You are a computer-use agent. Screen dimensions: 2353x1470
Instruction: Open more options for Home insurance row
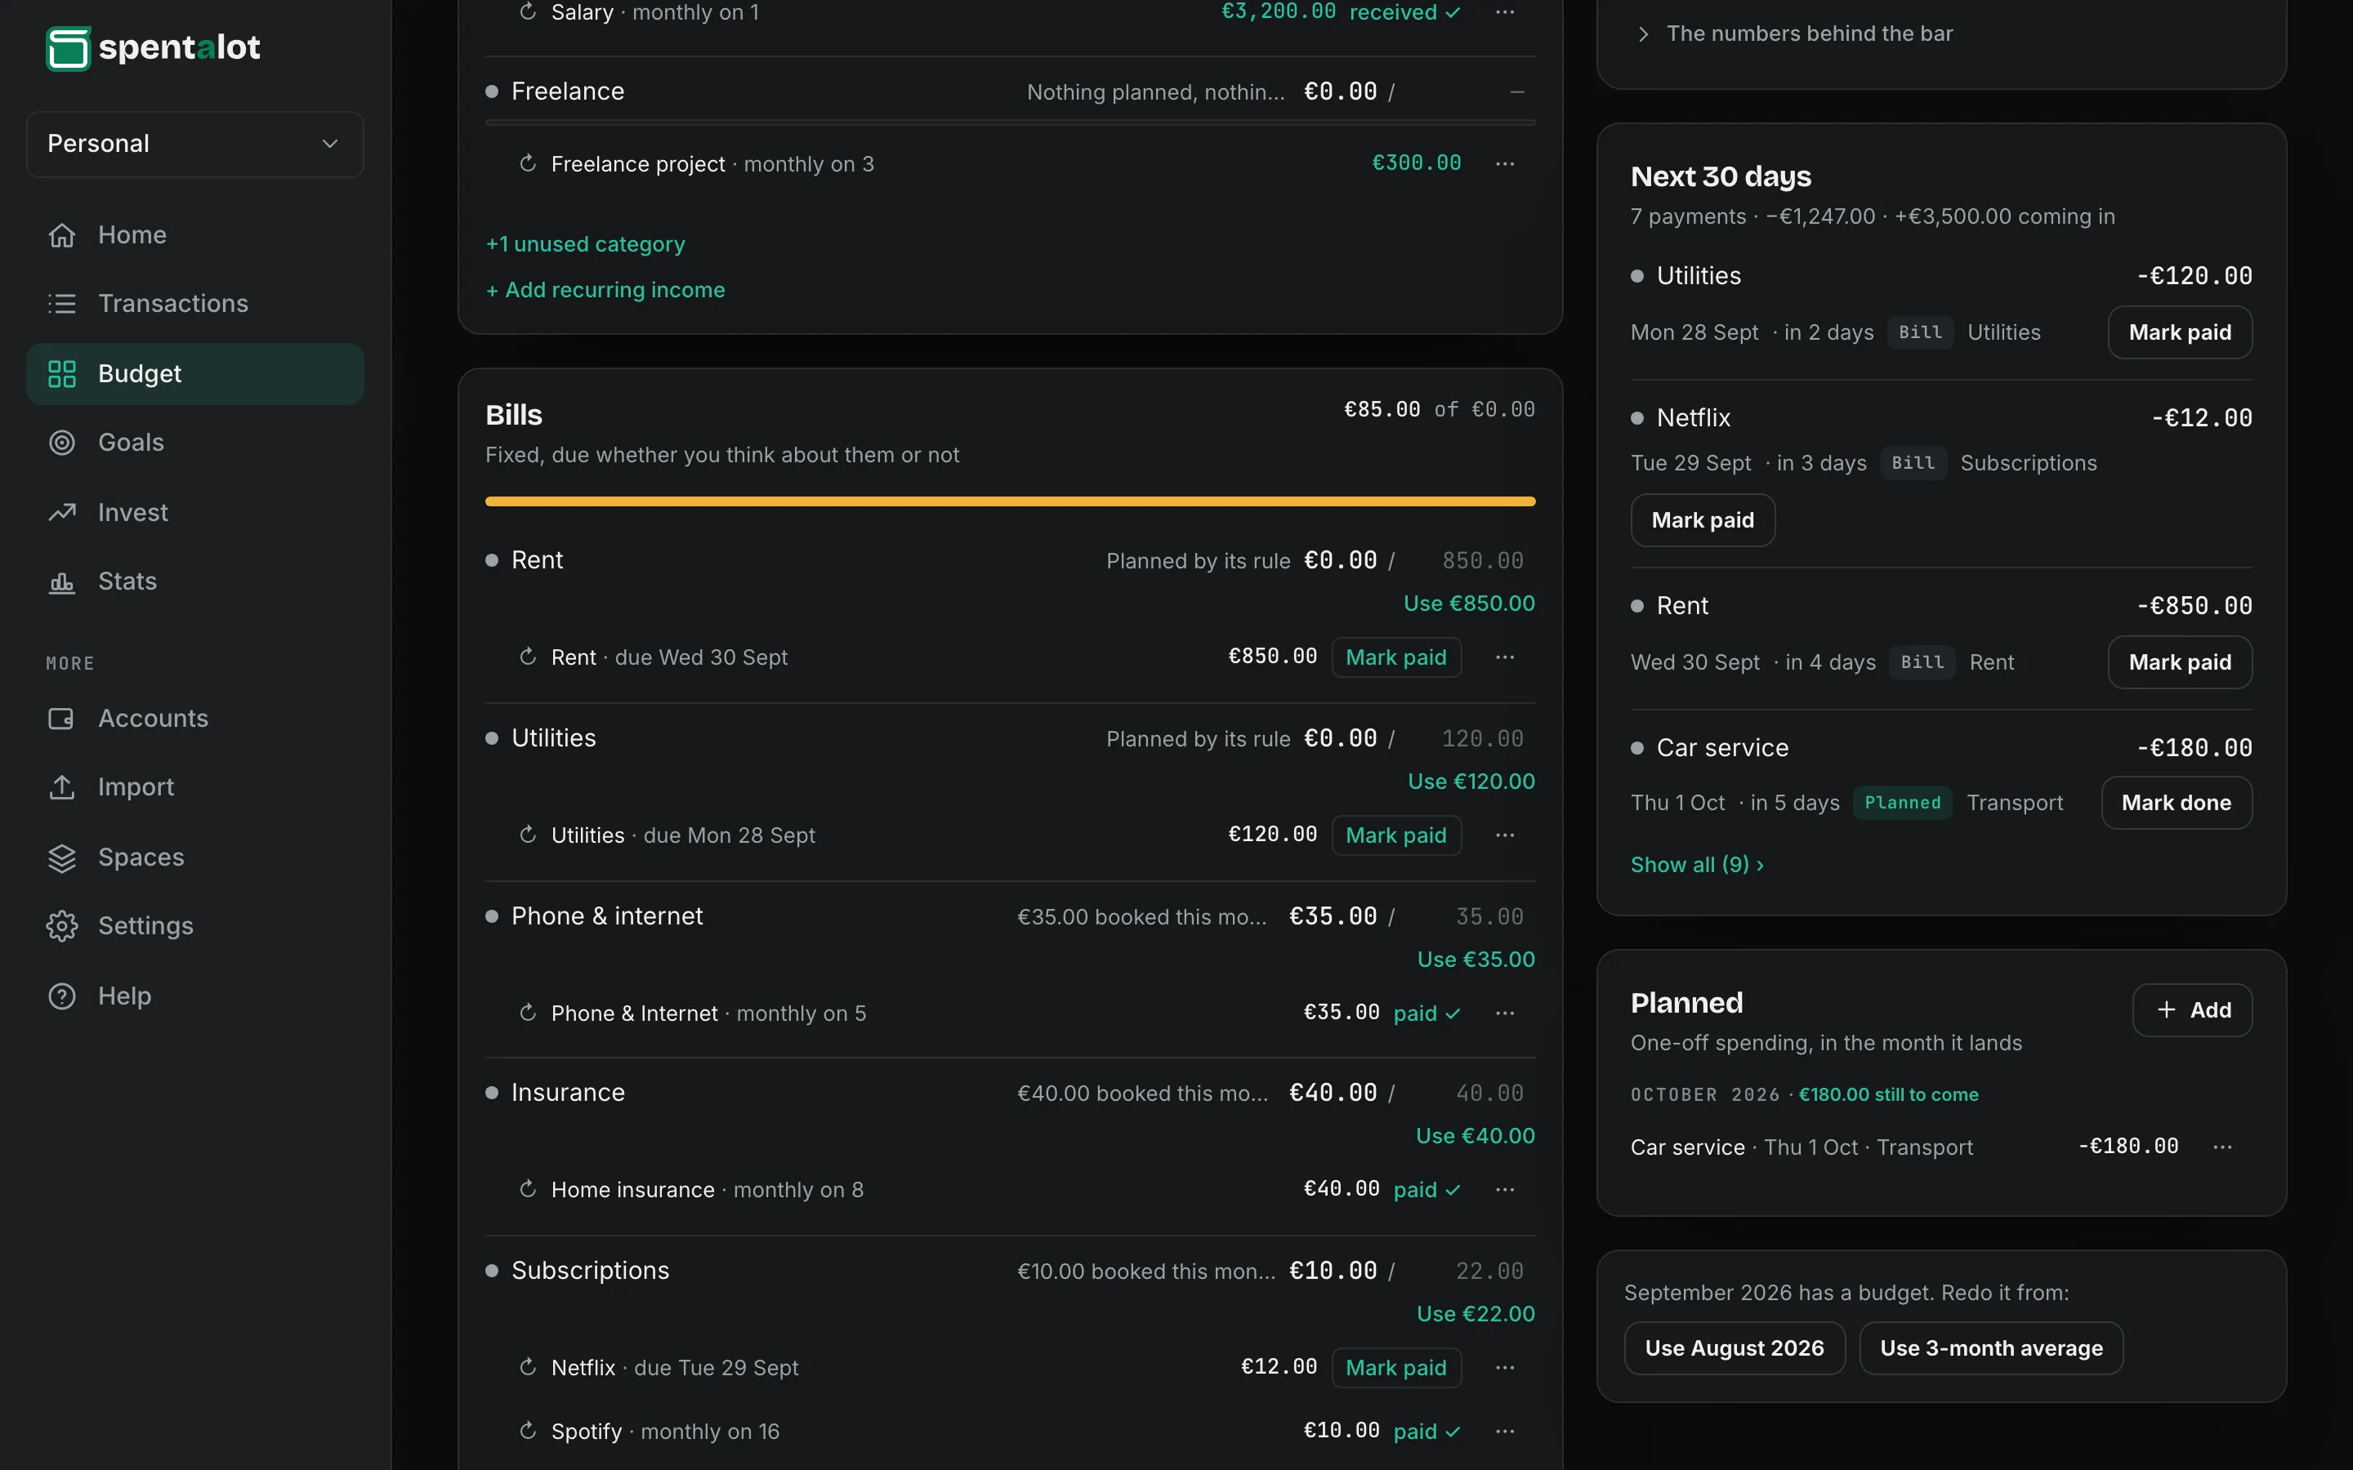point(1505,1190)
